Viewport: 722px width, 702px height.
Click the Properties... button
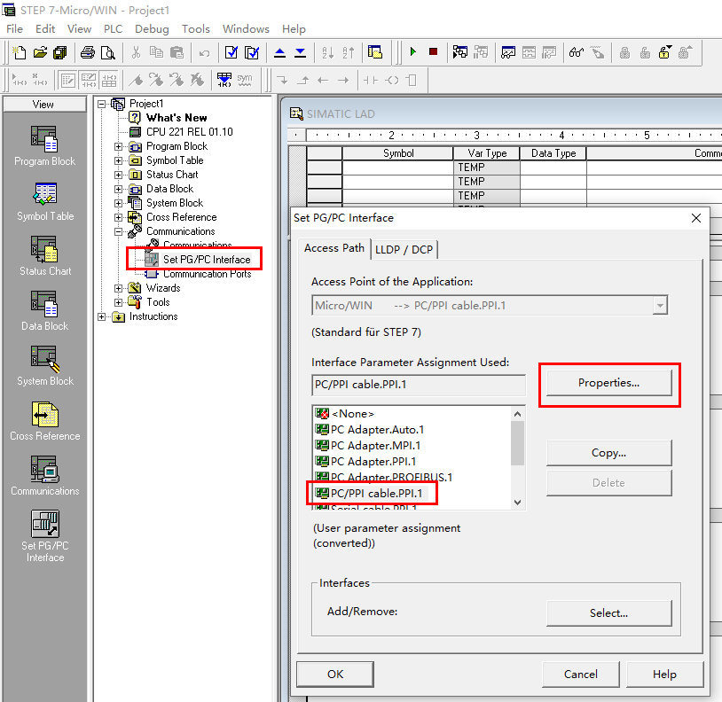tap(608, 383)
